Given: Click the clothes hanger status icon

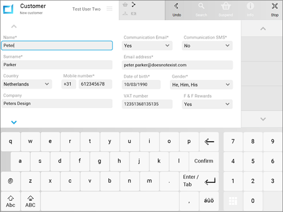Looking at the screenshot, I should tap(125, 13).
